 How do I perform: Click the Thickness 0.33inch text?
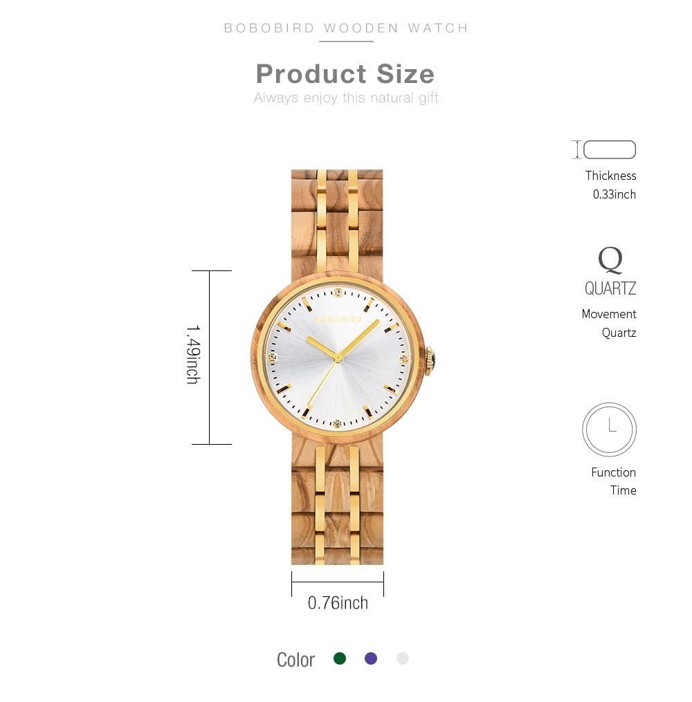(x=610, y=185)
